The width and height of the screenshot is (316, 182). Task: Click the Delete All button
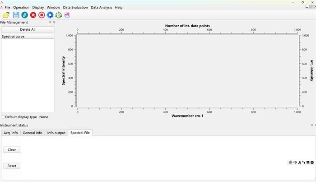[28, 29]
